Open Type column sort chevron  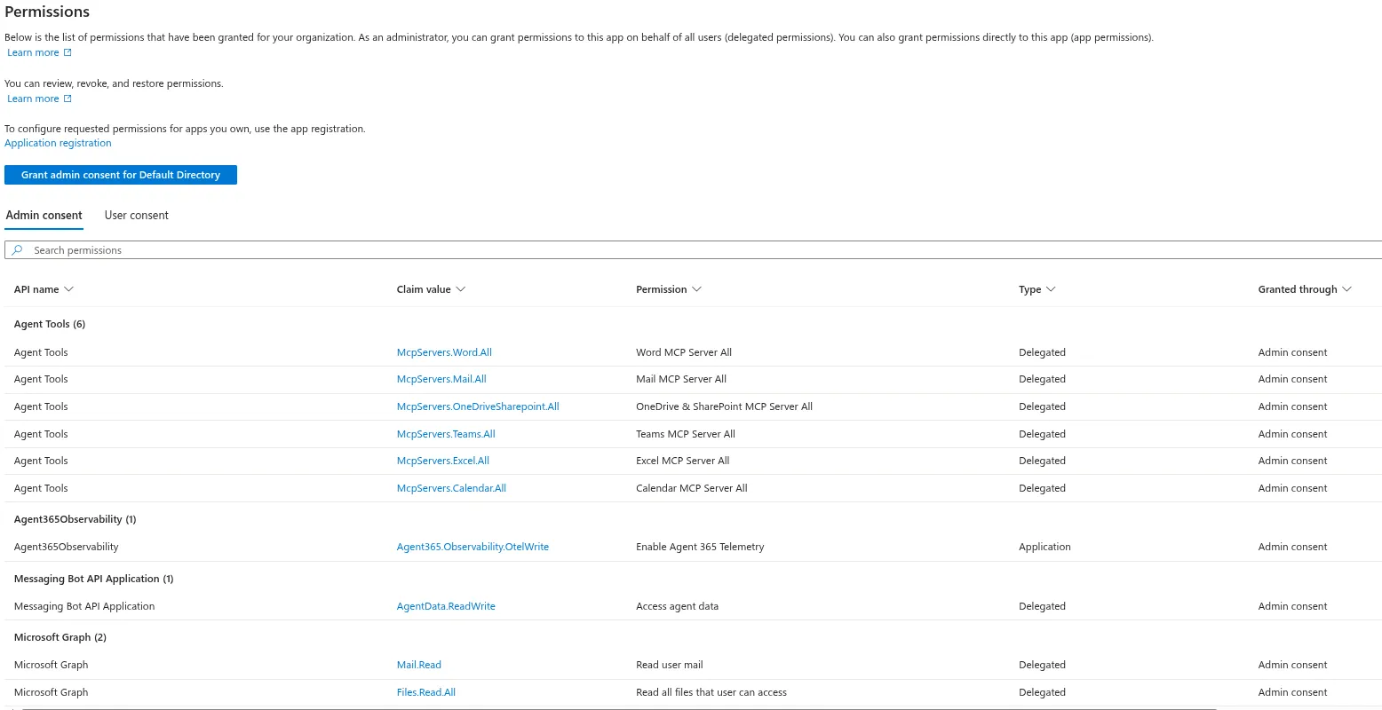(x=1051, y=289)
